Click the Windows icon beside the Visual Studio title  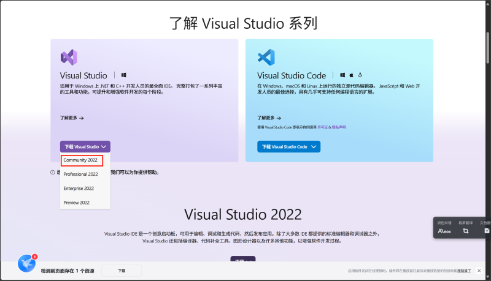[124, 75]
